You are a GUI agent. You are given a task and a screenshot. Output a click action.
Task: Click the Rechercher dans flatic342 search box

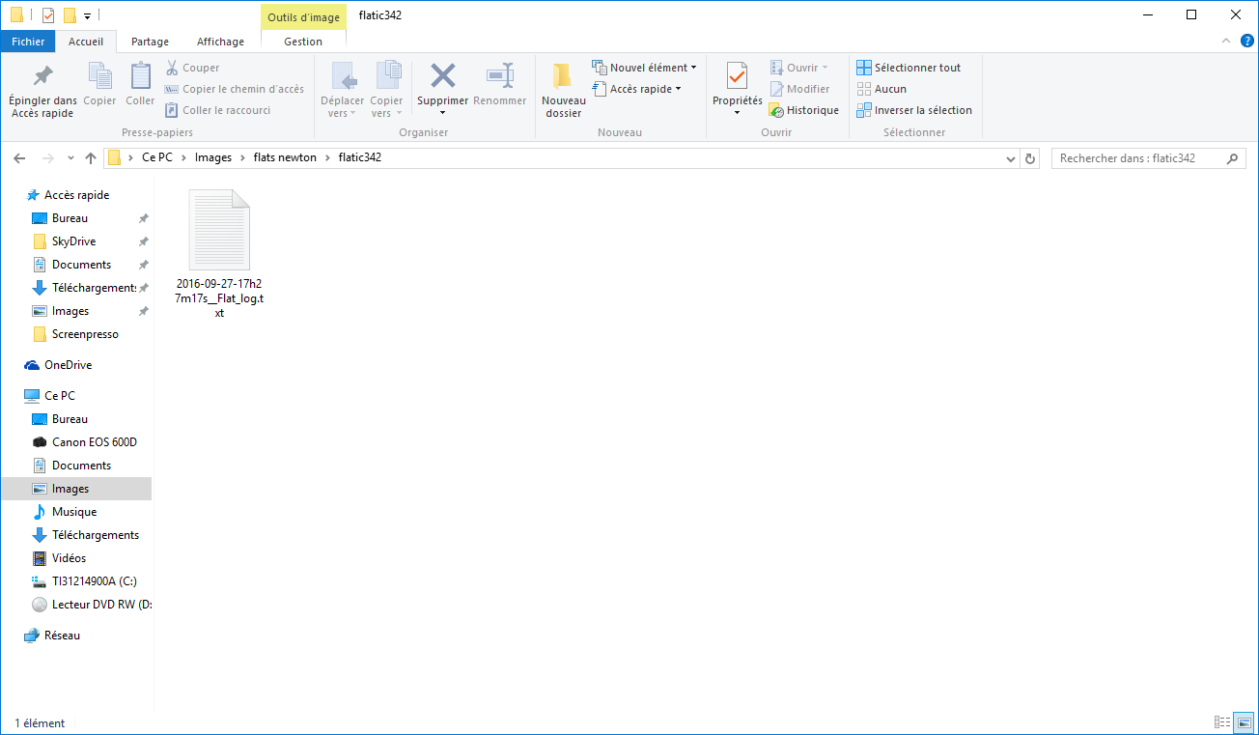(x=1137, y=158)
